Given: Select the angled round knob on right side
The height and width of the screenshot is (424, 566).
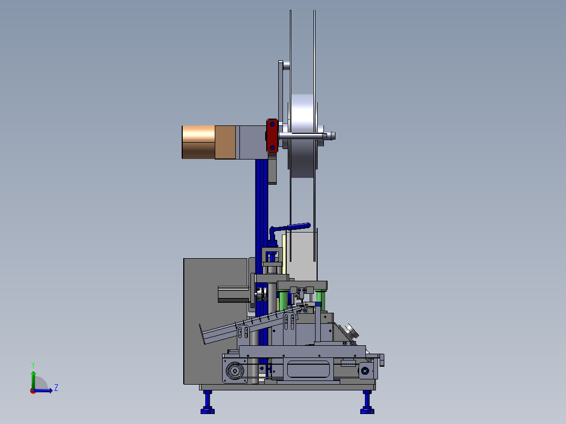Looking at the screenshot, I should click(x=351, y=331).
